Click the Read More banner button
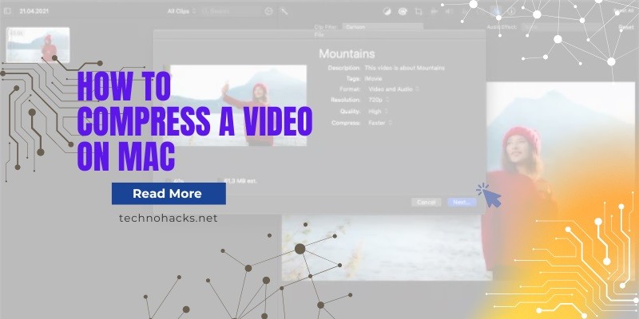This screenshot has width=639, height=319. [x=169, y=194]
